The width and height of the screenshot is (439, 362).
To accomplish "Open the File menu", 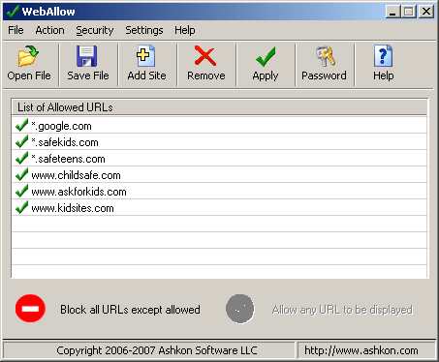I will 16,30.
